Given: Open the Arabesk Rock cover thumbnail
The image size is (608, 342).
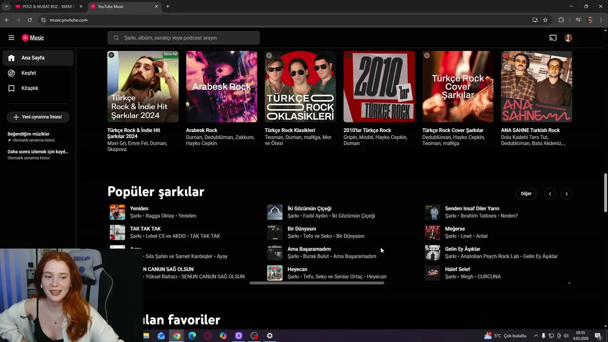Looking at the screenshot, I should (222, 87).
